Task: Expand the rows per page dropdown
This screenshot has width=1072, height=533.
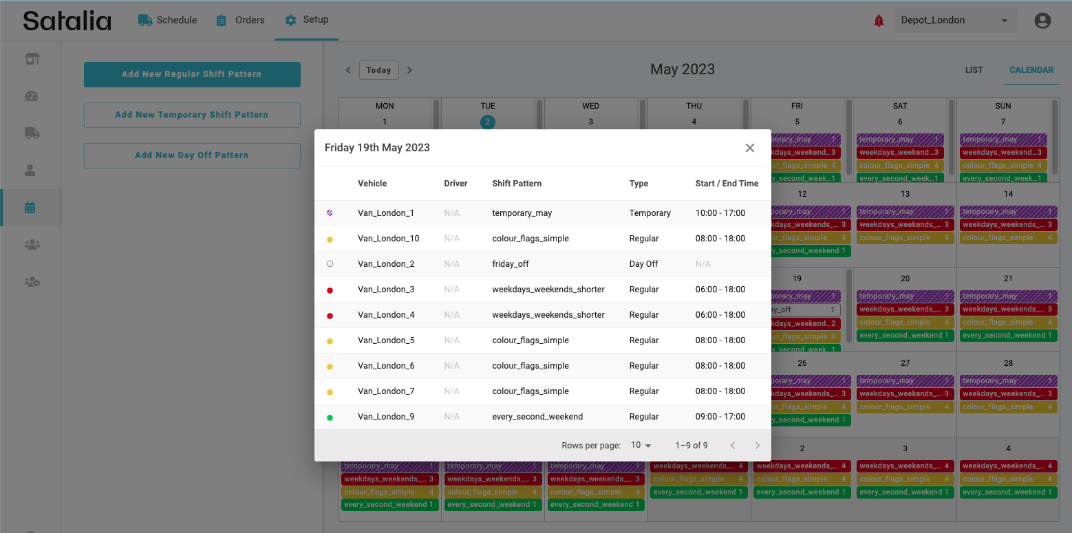Action: (641, 445)
